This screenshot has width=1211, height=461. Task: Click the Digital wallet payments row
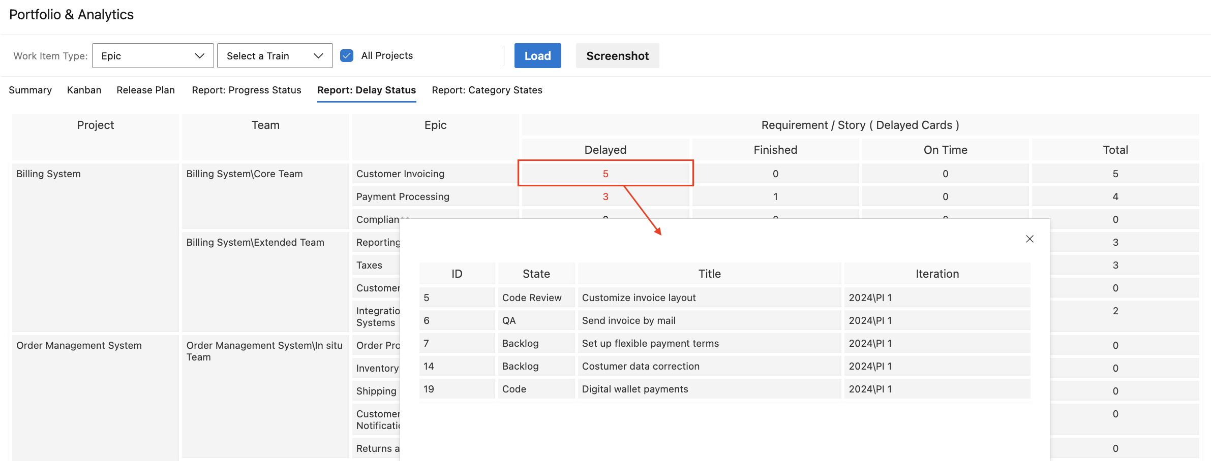pos(634,389)
